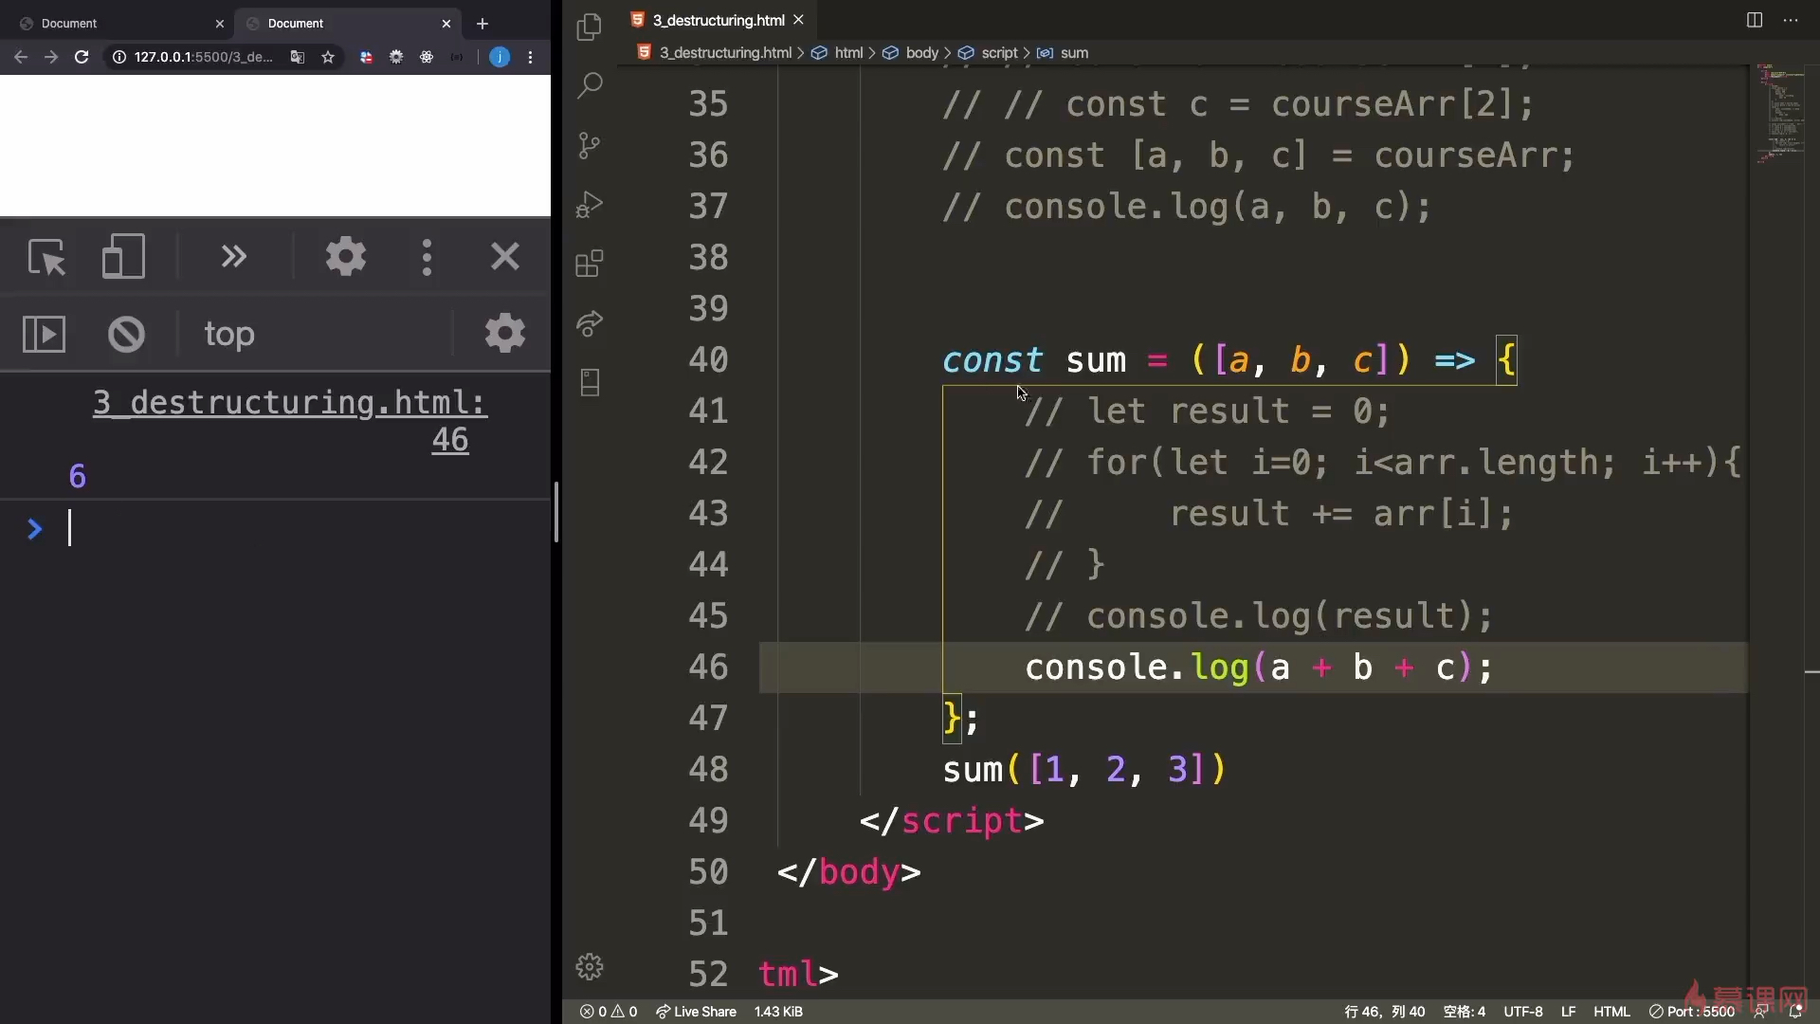Clear the console
1820x1024 pixels.
[x=126, y=334]
